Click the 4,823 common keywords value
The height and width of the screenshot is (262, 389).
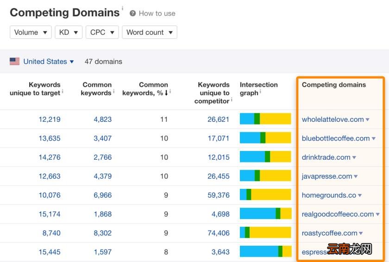click(x=102, y=119)
